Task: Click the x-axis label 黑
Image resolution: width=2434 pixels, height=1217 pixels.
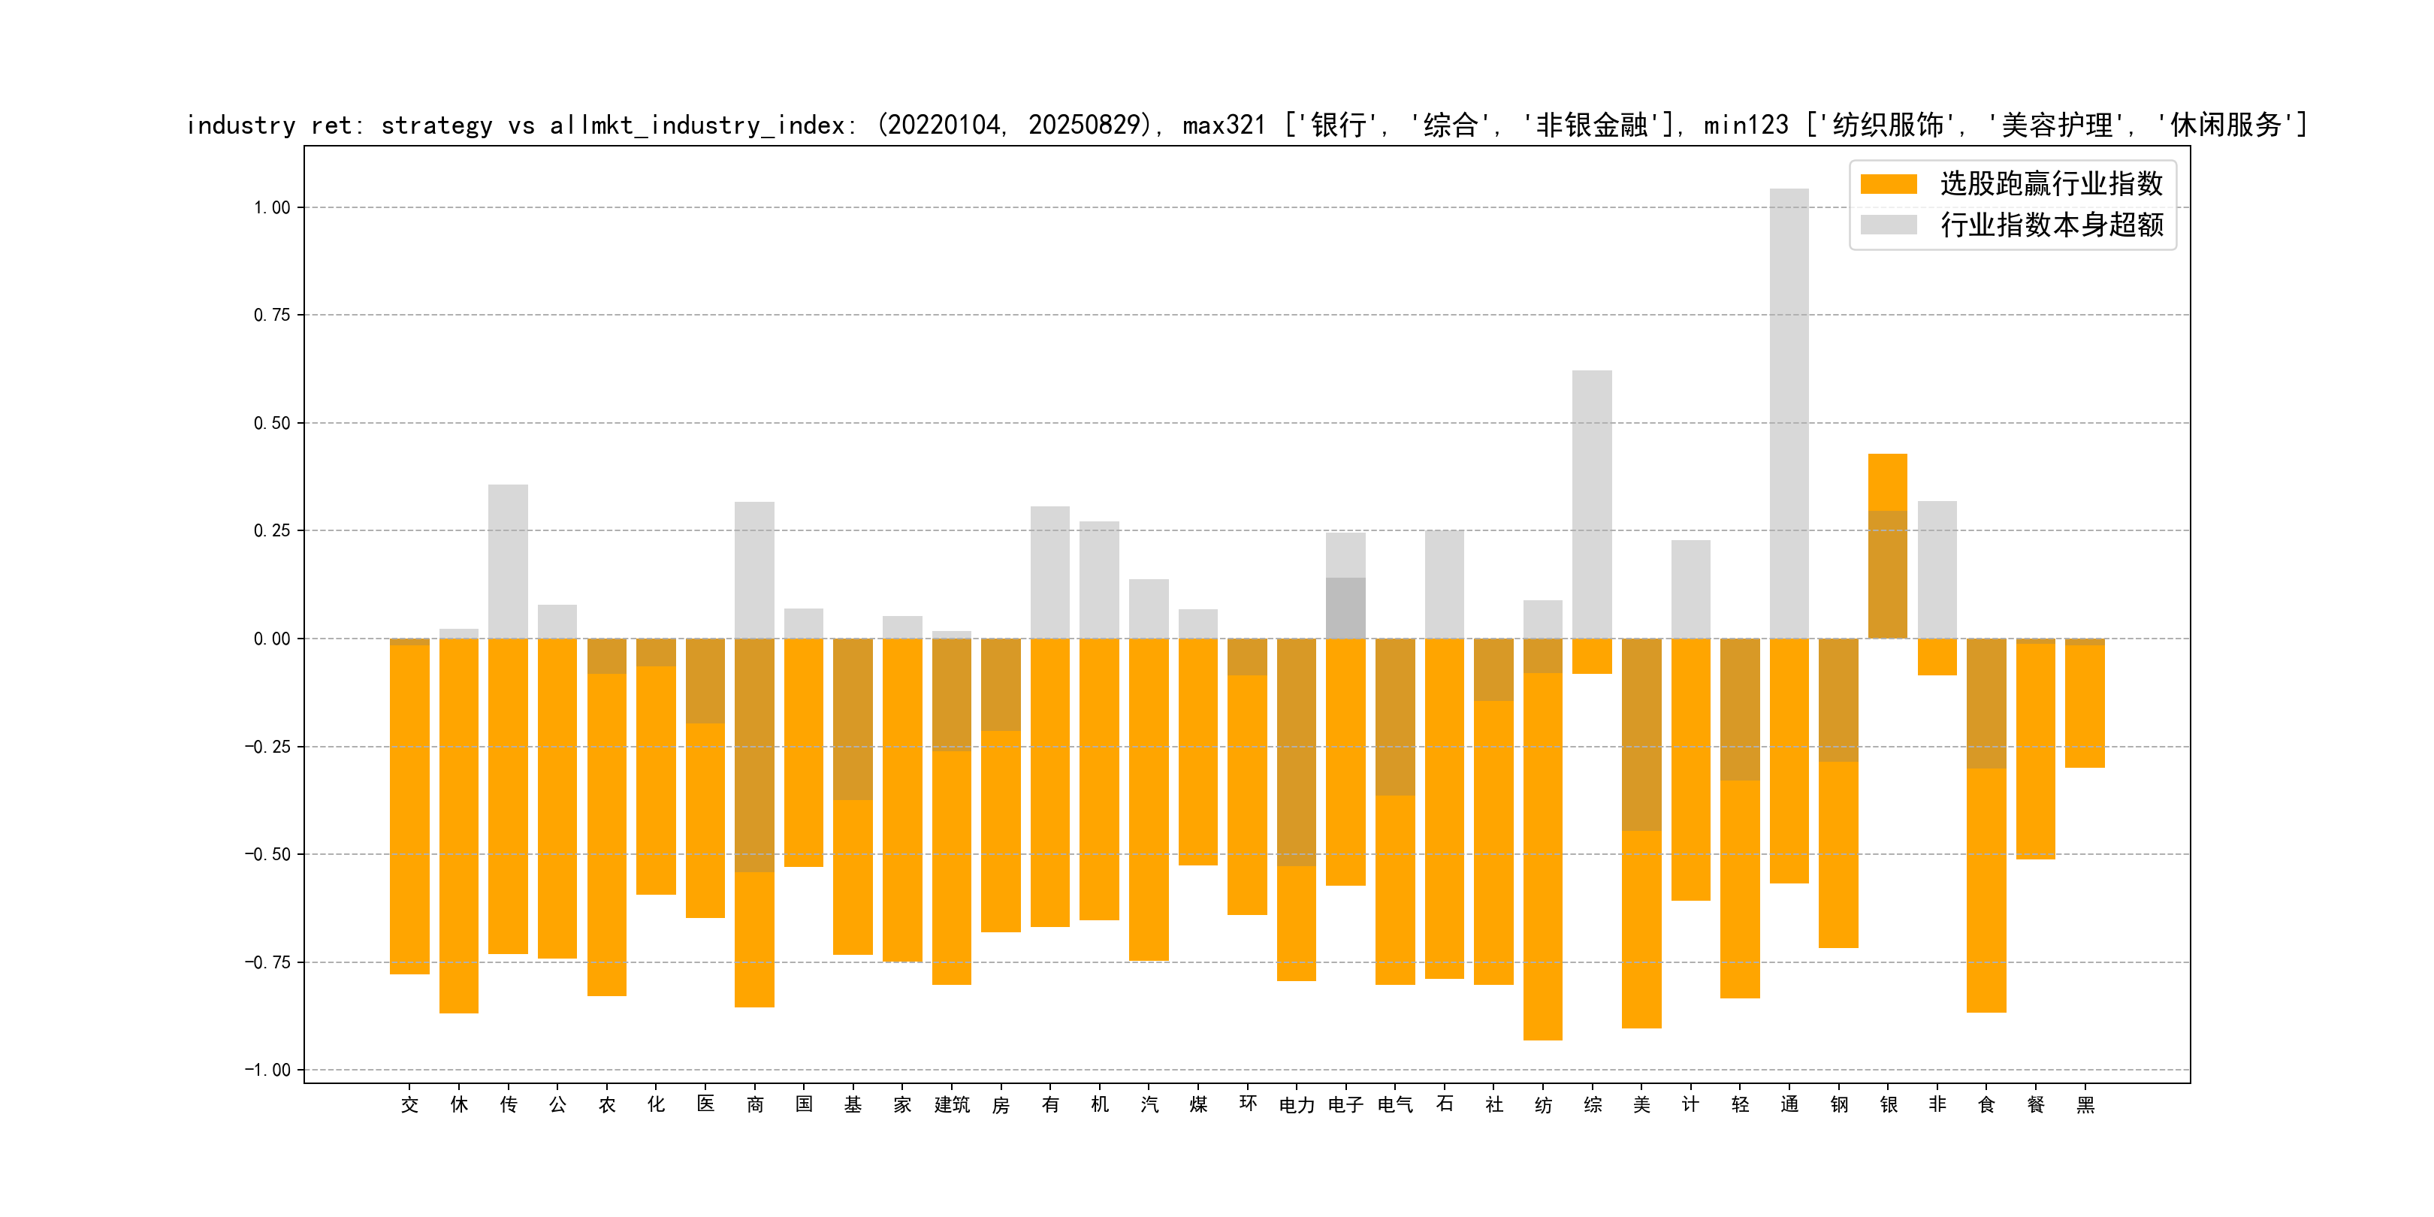Action: coord(2085,1104)
